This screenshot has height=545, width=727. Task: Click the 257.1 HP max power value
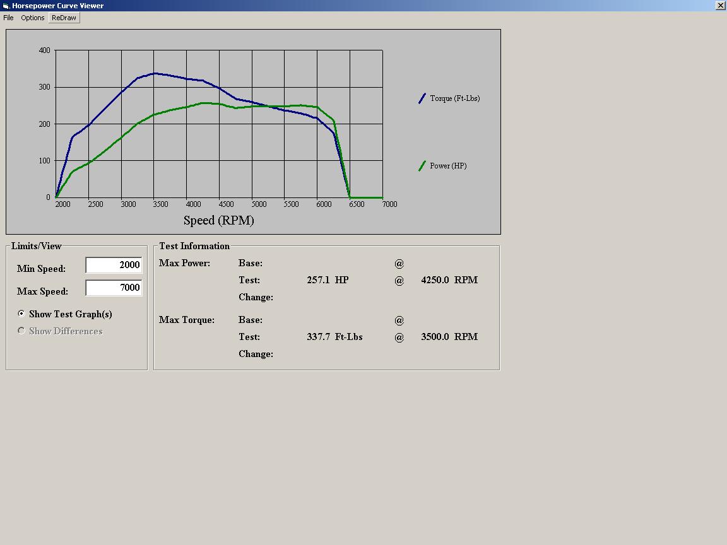(328, 280)
